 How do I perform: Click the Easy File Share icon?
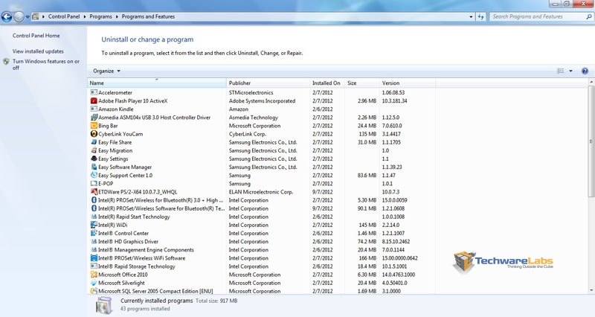94,142
